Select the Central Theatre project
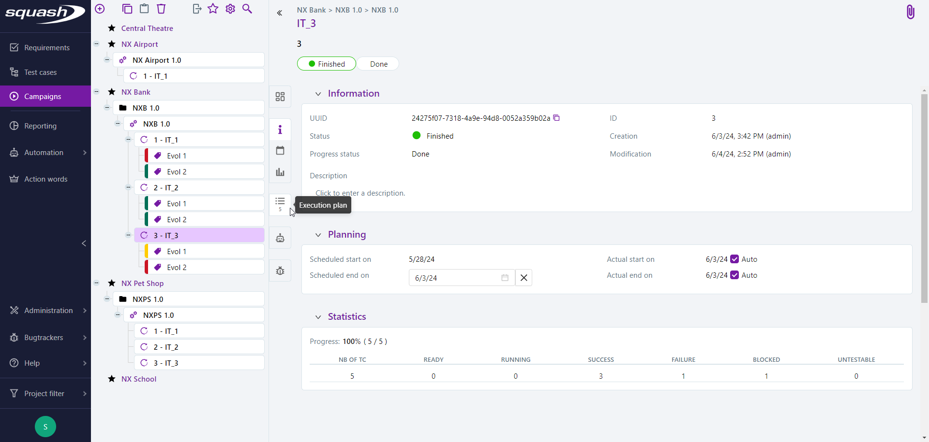The width and height of the screenshot is (929, 442). point(147,28)
